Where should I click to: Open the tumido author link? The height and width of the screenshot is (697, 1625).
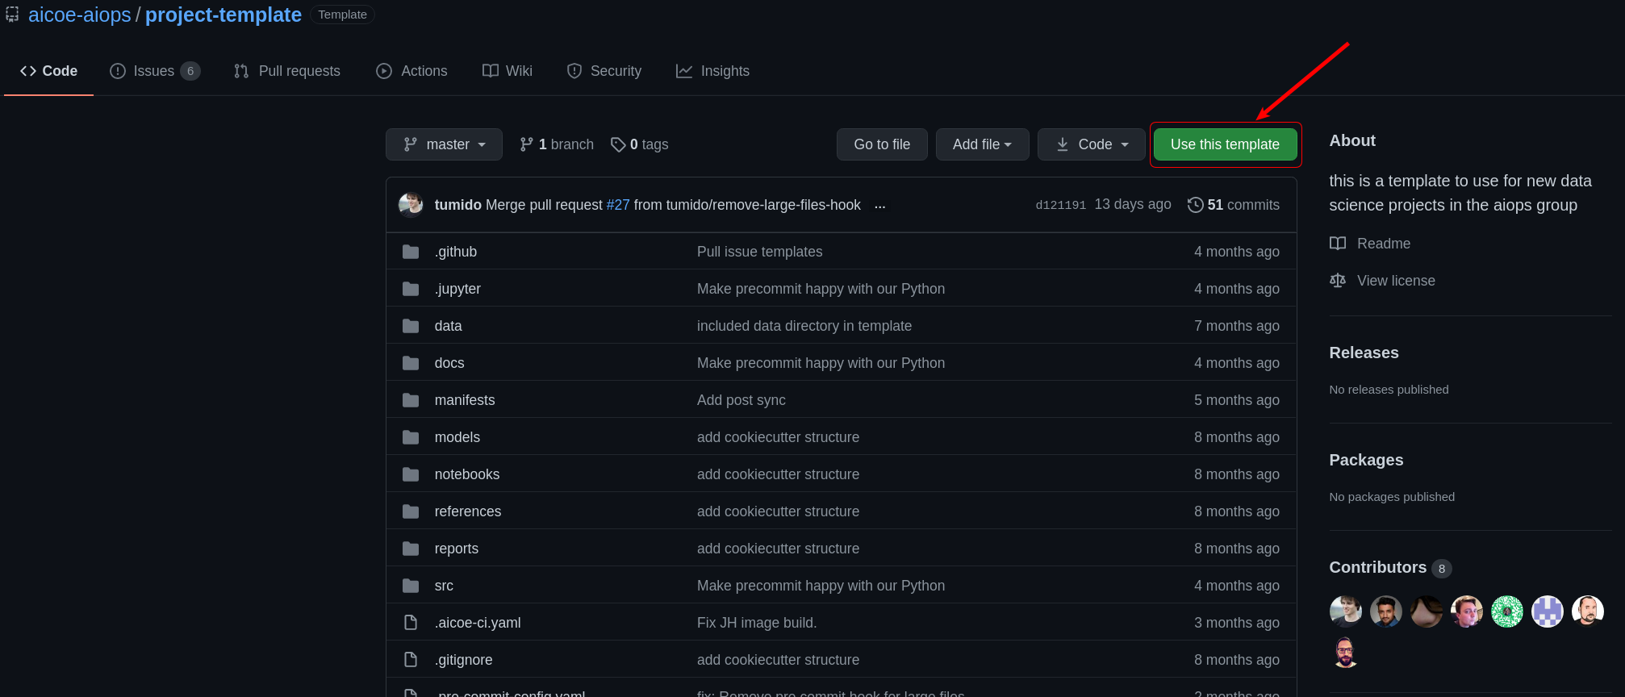click(458, 205)
